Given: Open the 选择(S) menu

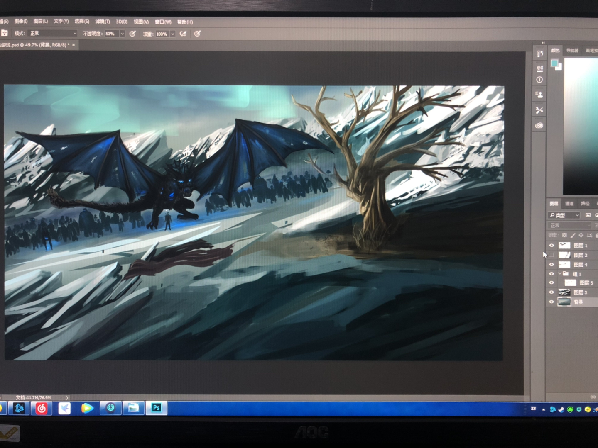Looking at the screenshot, I should coord(82,21).
